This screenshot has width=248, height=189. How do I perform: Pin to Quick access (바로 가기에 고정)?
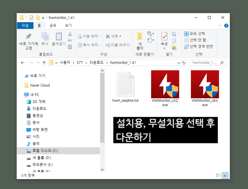pyautogui.click(x=29, y=41)
